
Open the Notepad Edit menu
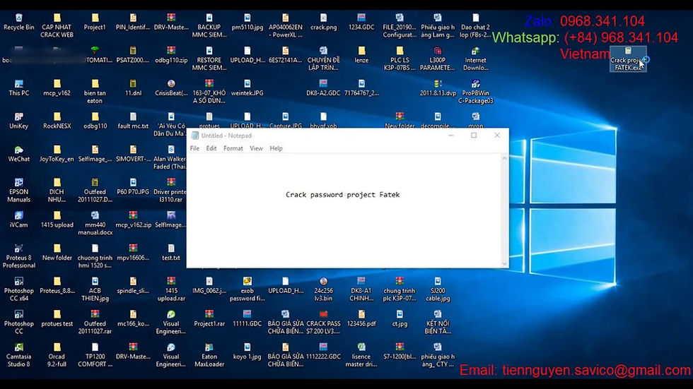(211, 148)
